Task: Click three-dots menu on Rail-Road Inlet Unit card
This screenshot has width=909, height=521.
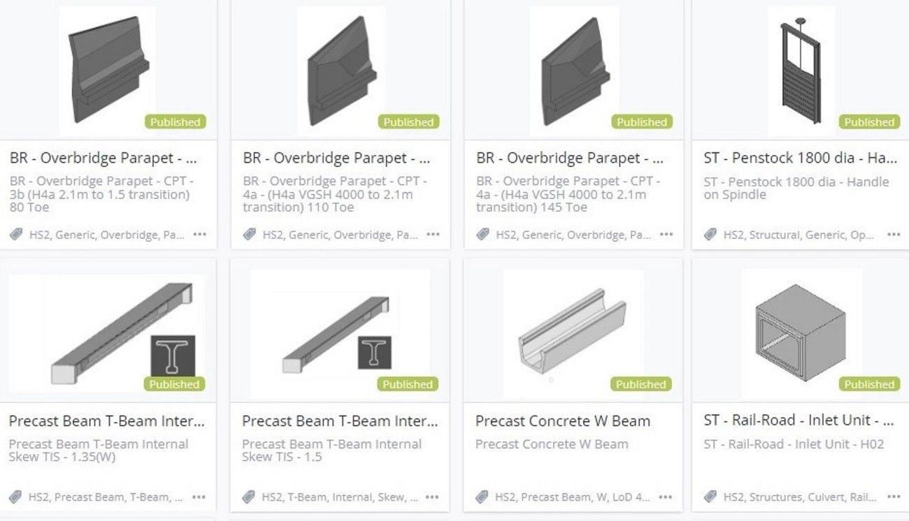Action: [894, 497]
